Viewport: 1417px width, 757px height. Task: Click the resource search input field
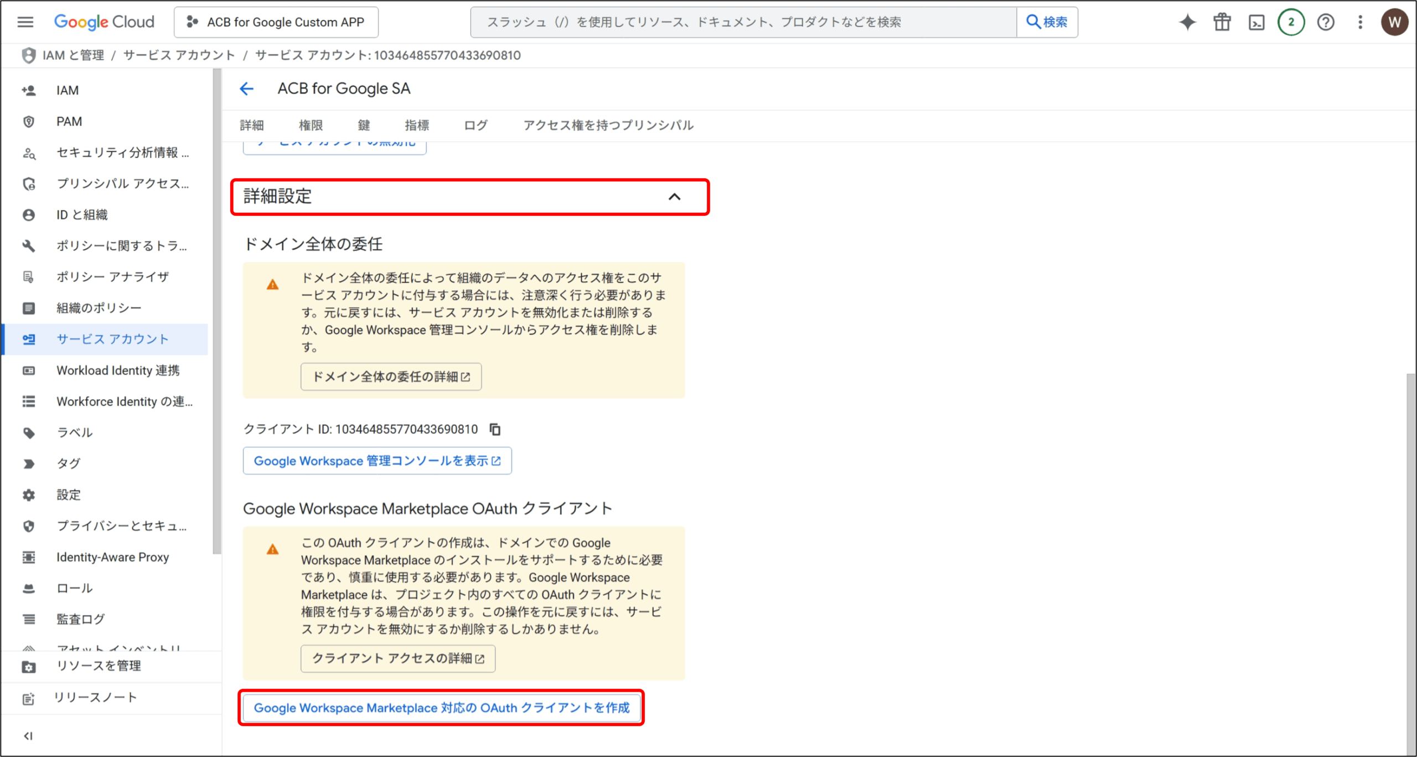coord(743,22)
